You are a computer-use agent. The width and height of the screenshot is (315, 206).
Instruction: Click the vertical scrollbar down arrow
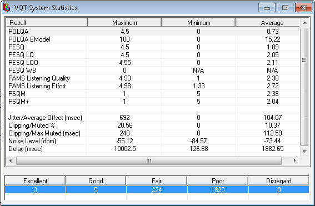coord(304,151)
